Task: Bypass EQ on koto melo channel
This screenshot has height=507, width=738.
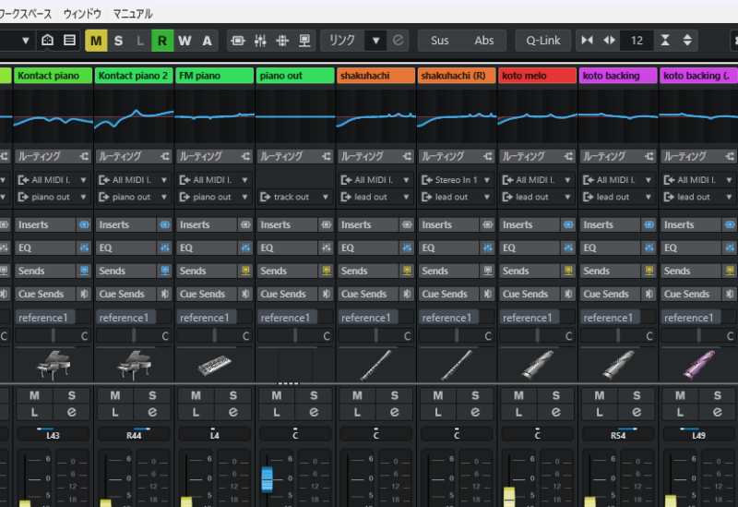Action: [568, 247]
